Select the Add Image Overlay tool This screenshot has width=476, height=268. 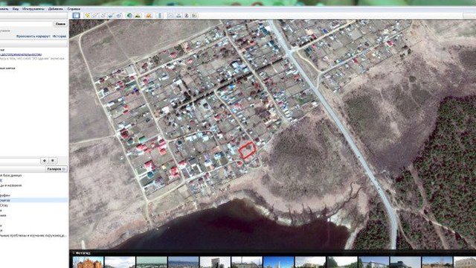(x=111, y=16)
